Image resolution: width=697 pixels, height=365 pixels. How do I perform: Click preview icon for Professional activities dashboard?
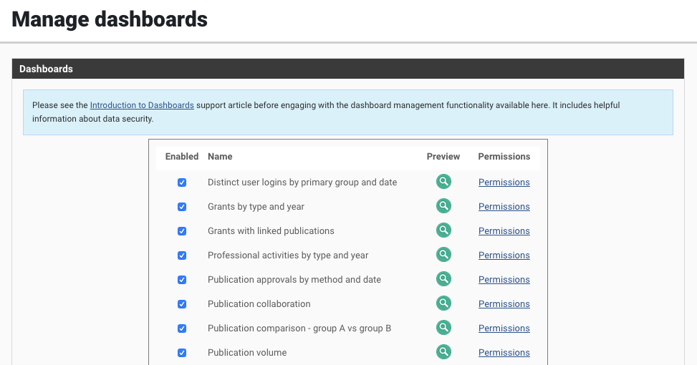click(x=444, y=255)
